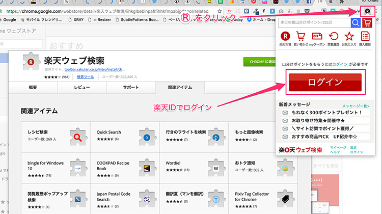Image resolution: width=382 pixels, height=214 pixels.
Task: Click the 行きのフライトを検索 airplane icon
Action: point(216,137)
